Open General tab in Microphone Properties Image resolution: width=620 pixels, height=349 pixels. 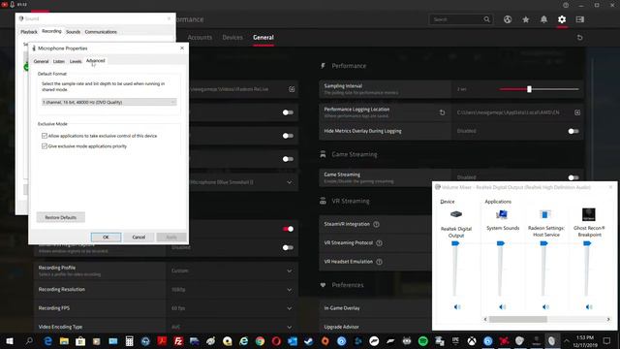click(41, 61)
